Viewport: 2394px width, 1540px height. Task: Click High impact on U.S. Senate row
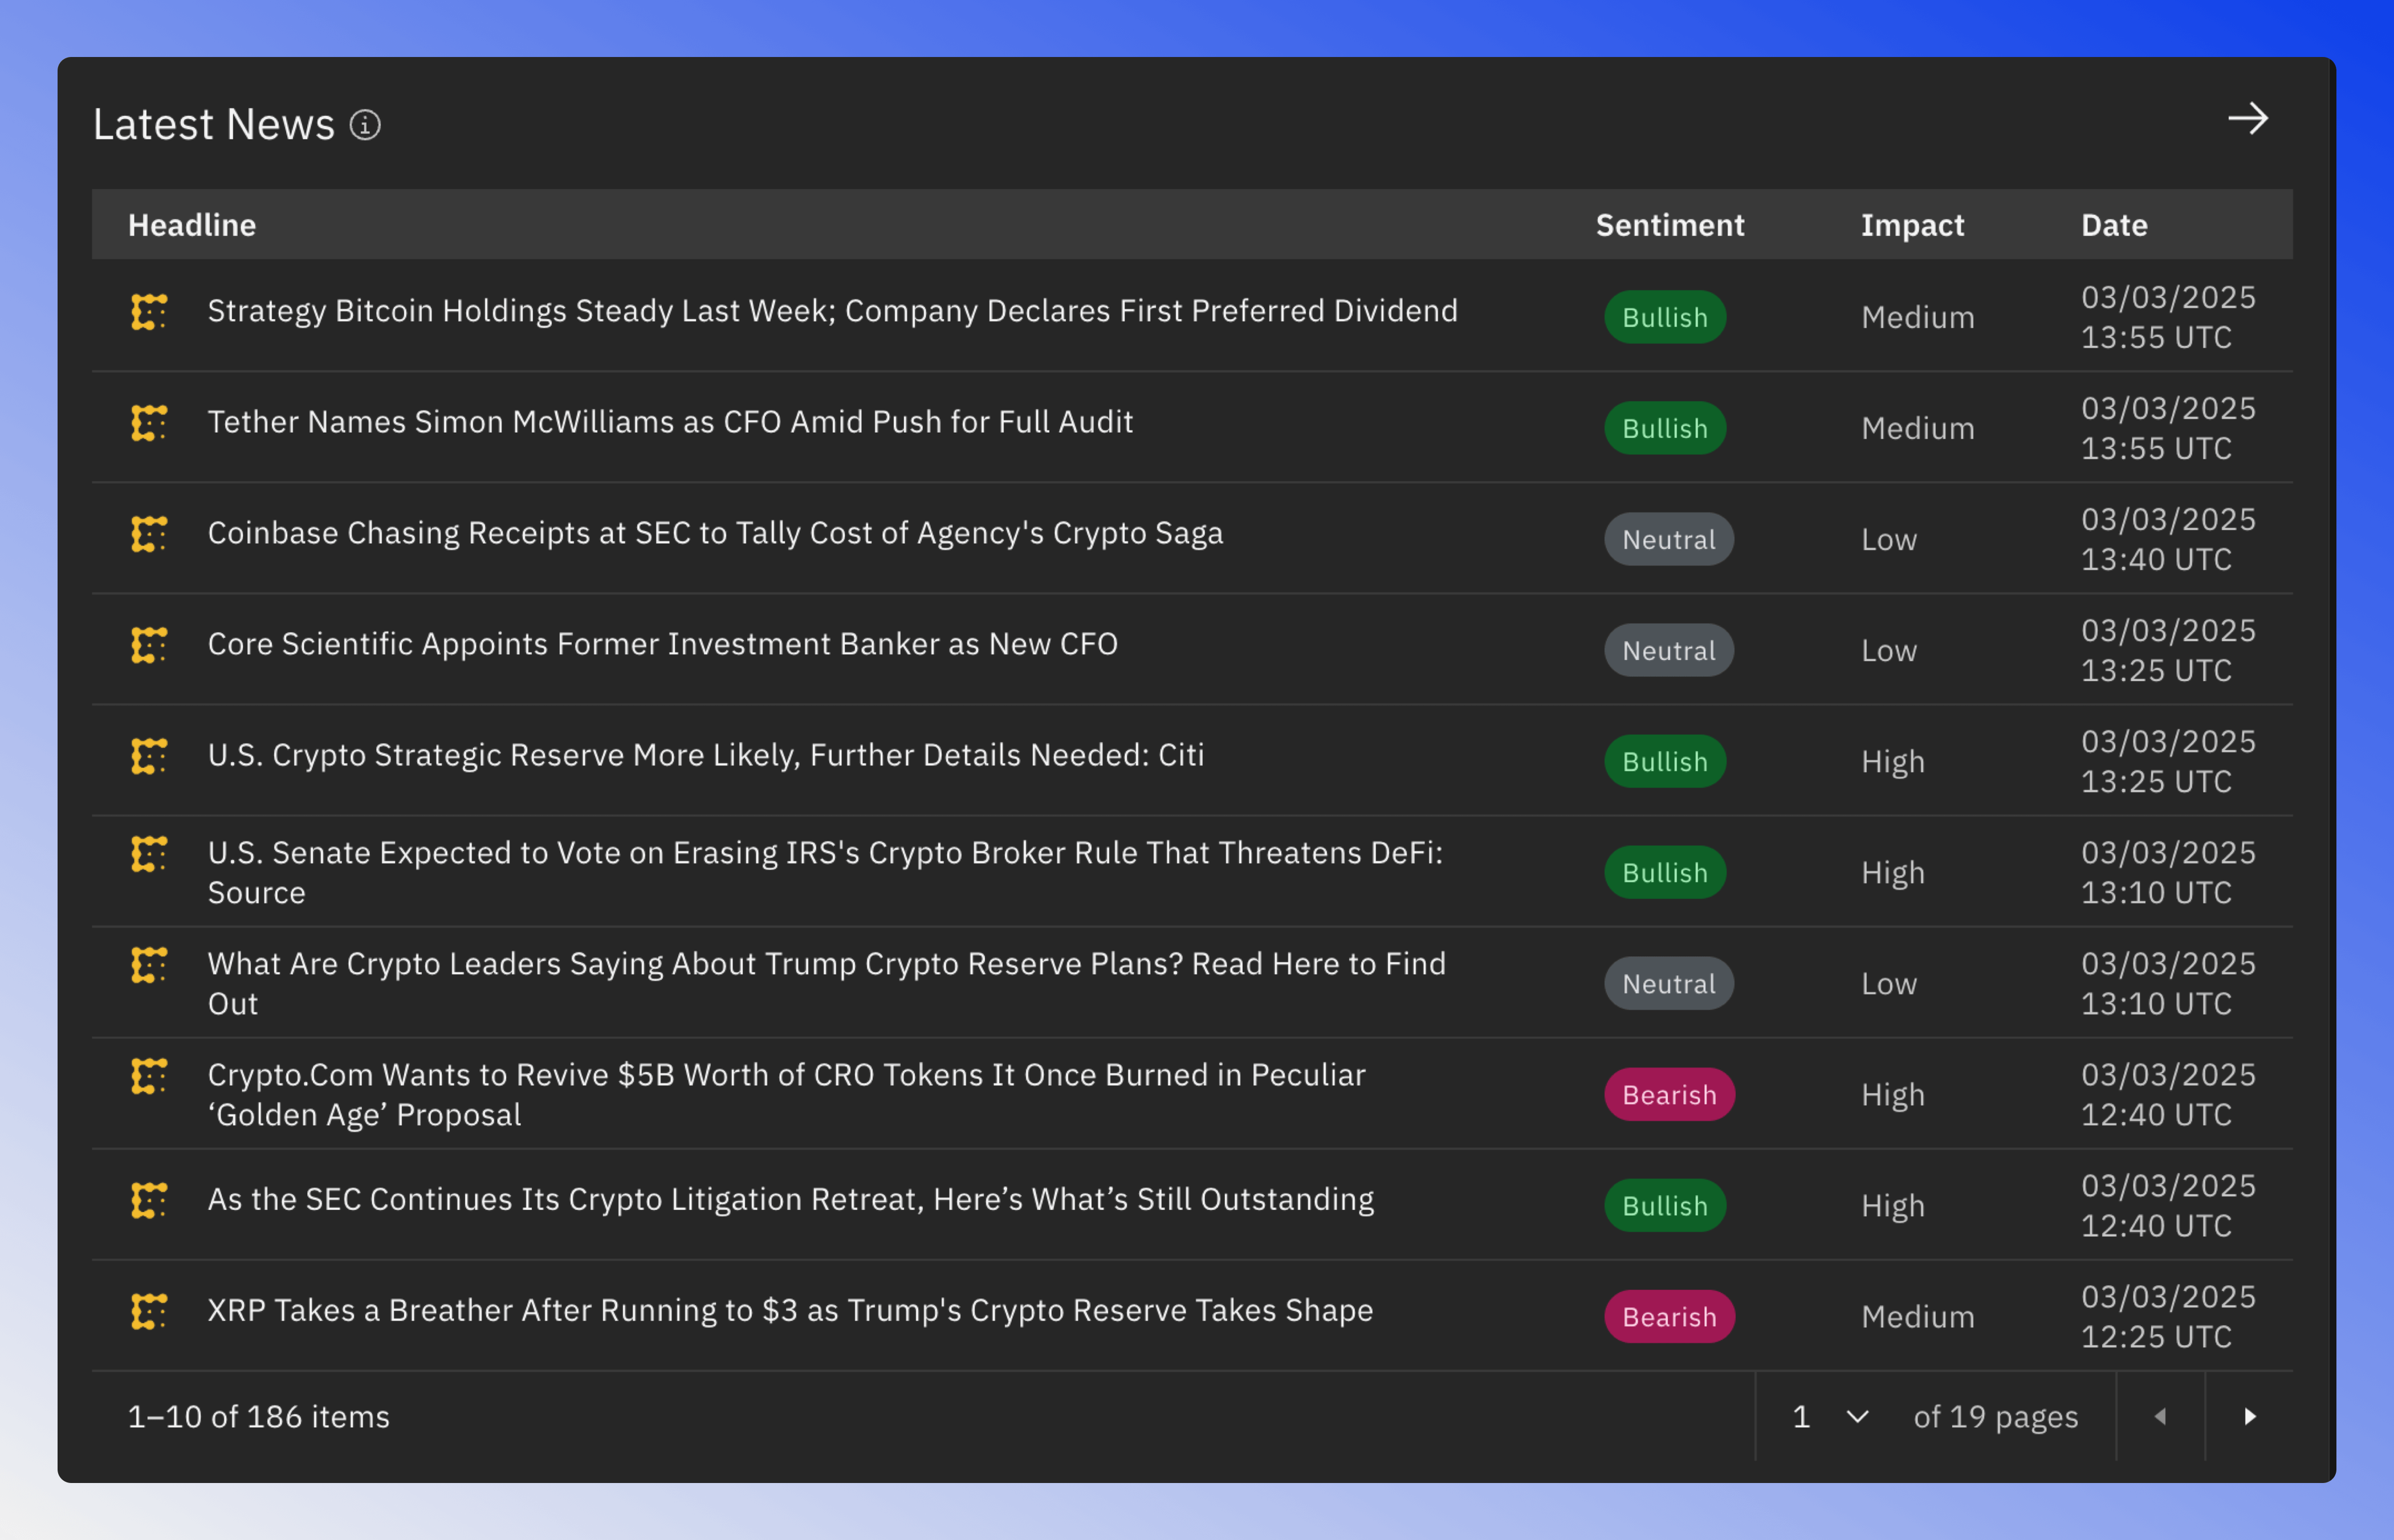(x=1892, y=873)
